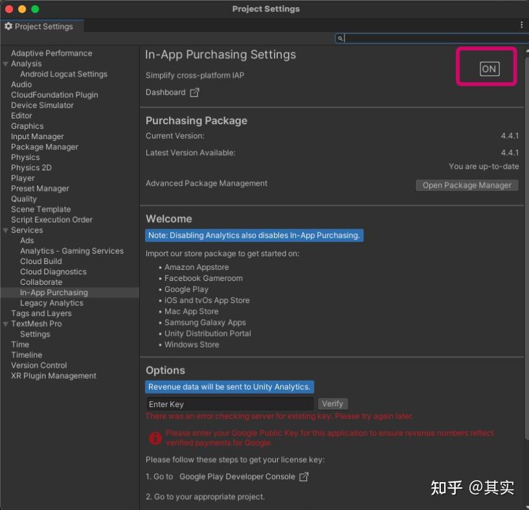The height and width of the screenshot is (510, 529).
Task: Turn off the In-App Purchasing ON toggle
Action: pyautogui.click(x=488, y=67)
